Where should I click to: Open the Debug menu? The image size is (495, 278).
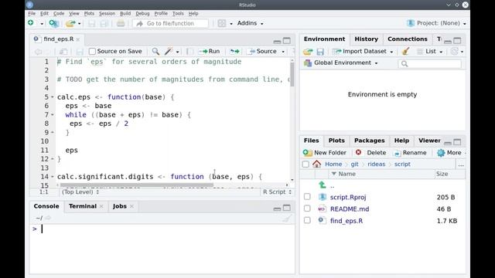[x=142, y=14]
